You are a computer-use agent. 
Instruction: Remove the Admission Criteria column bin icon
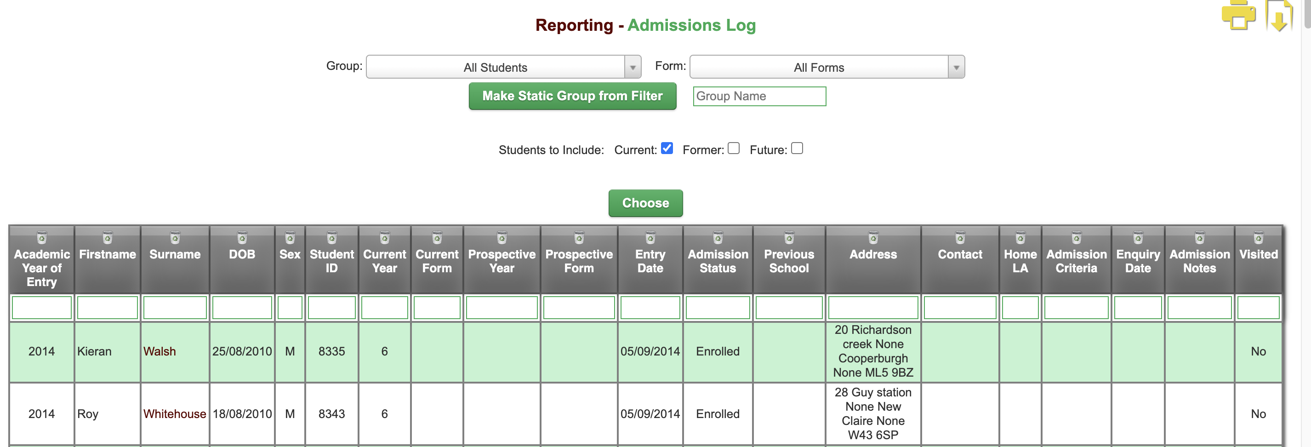[1077, 237]
